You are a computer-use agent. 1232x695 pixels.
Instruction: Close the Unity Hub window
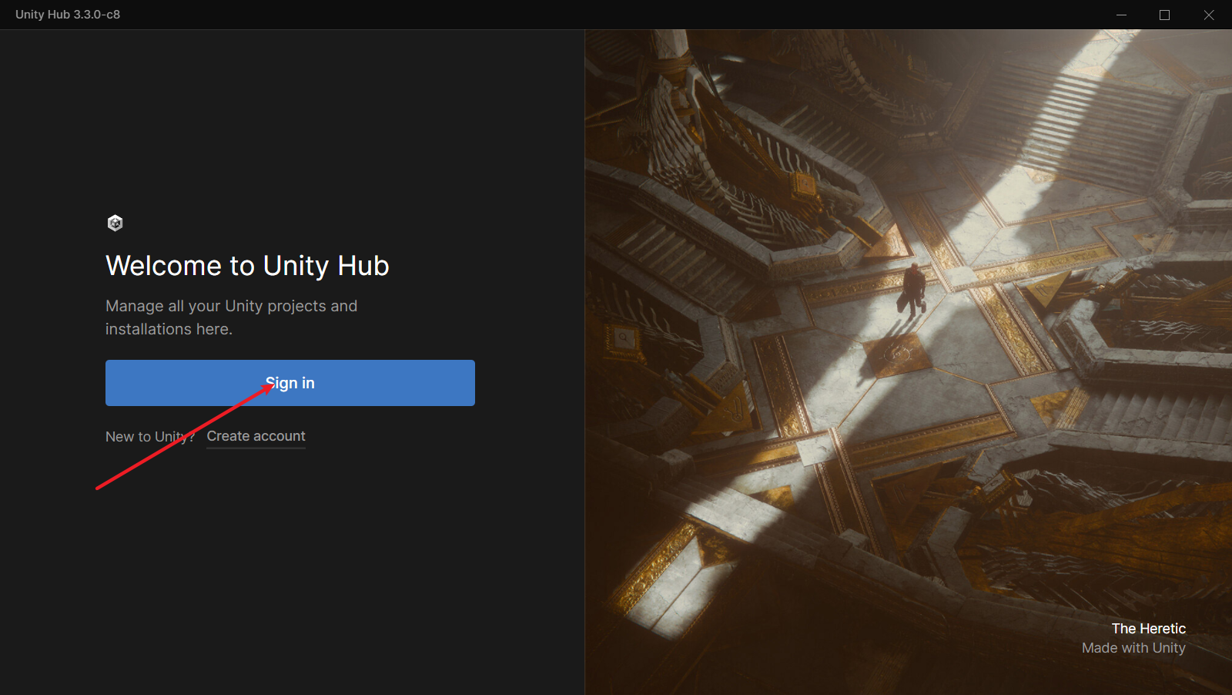coord(1209,15)
